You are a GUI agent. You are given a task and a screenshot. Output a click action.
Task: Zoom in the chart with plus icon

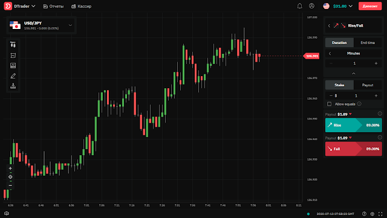tap(10, 168)
